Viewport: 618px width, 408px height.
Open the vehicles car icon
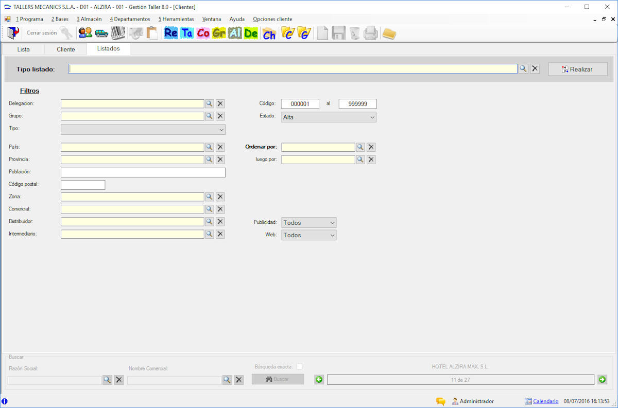(101, 33)
